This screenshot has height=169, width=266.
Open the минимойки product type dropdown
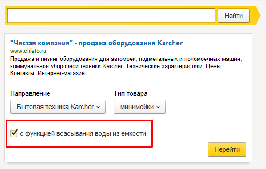click(139, 107)
